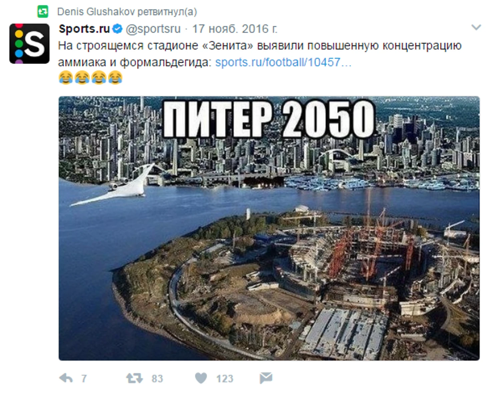
Task: Click the @sportsru handle
Action: 153,29
